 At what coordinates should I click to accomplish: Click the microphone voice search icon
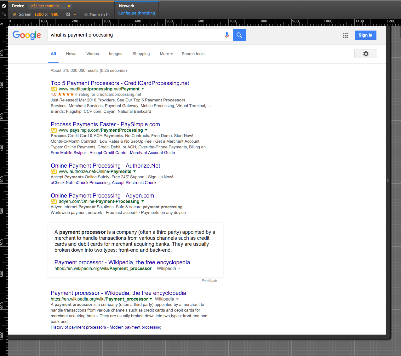(x=226, y=35)
